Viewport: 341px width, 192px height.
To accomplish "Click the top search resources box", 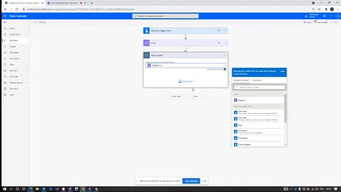I will pyautogui.click(x=165, y=16).
